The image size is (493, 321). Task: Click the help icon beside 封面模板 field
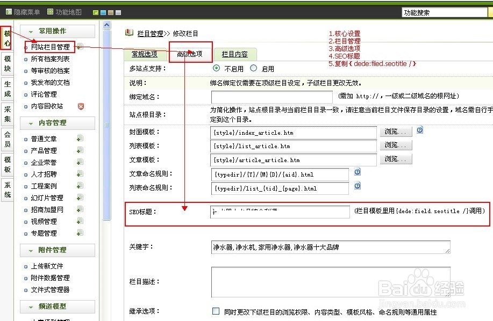[x=420, y=129]
